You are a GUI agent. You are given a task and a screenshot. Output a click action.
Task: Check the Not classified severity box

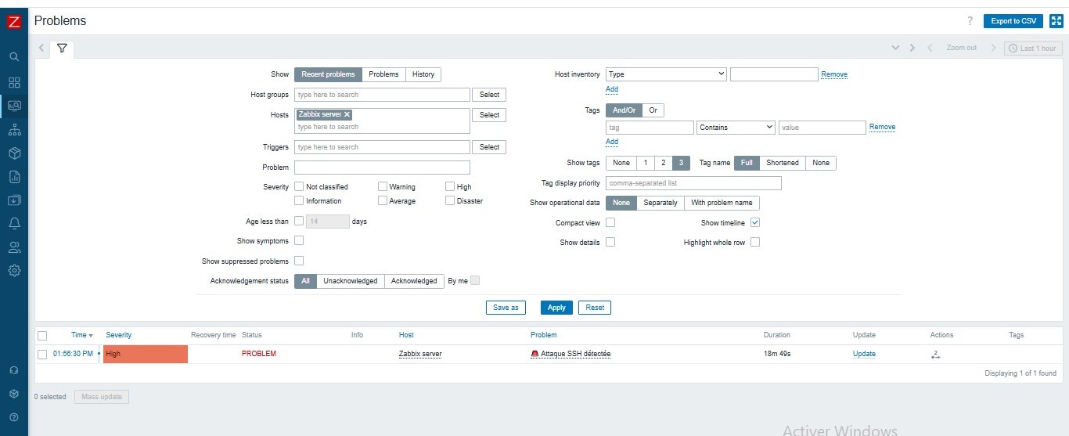click(299, 186)
